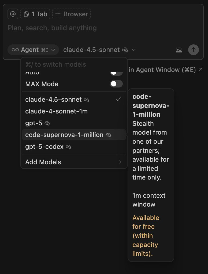
Task: Select the code-supernova-1-million model
Action: coord(64,135)
